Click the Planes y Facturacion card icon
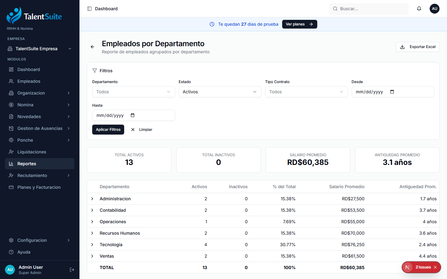Viewport: 447px width, 279px height. tap(11, 187)
